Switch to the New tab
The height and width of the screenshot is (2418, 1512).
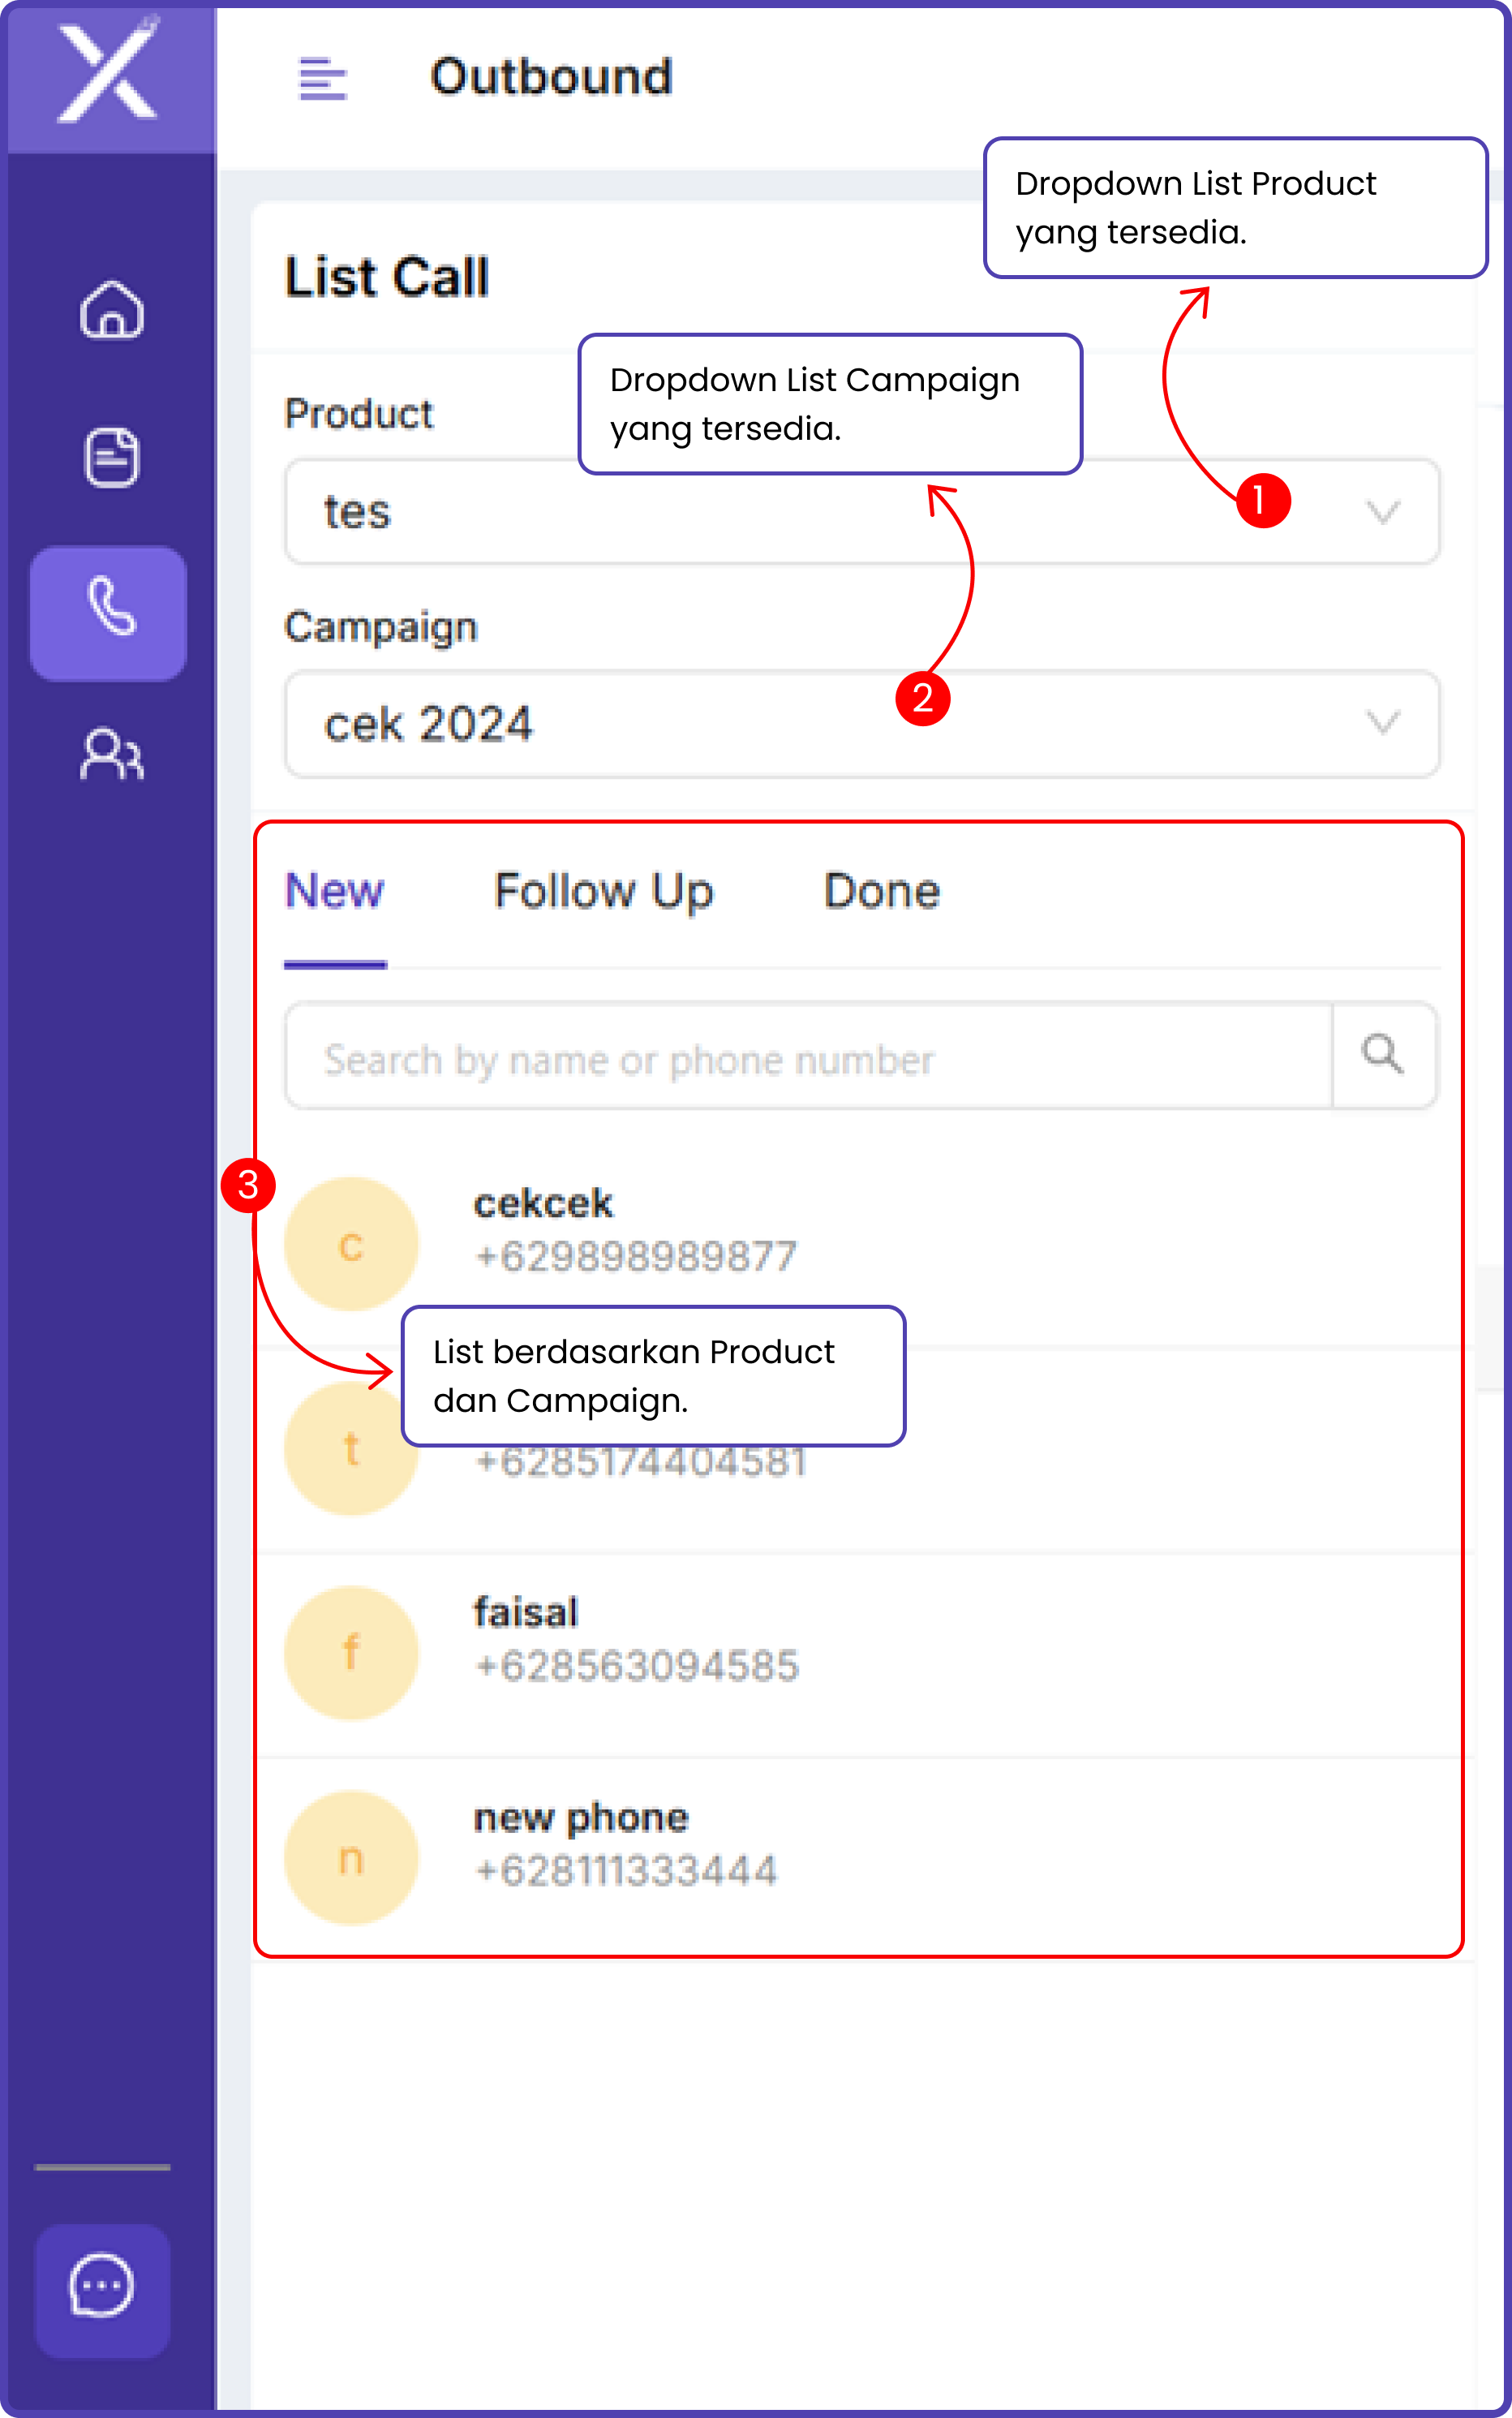pyautogui.click(x=334, y=891)
